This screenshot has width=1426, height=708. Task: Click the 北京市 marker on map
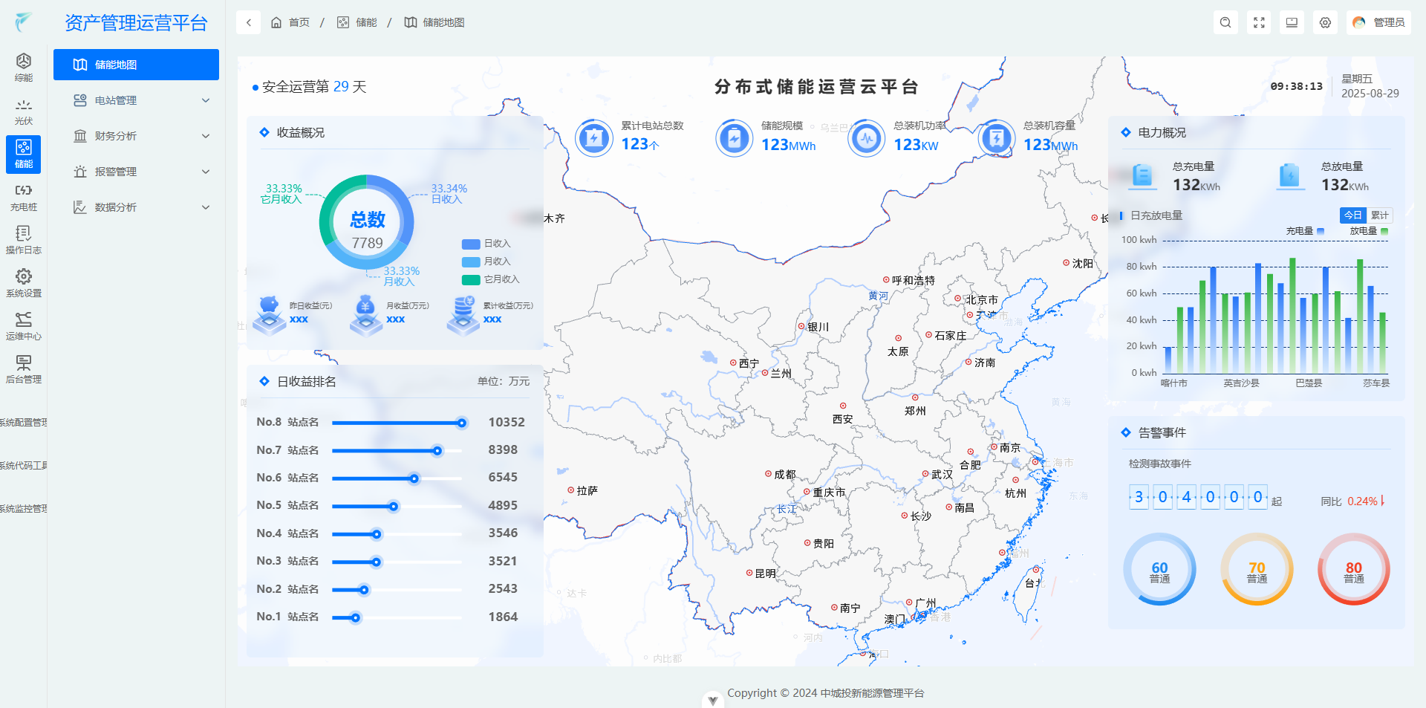point(958,299)
